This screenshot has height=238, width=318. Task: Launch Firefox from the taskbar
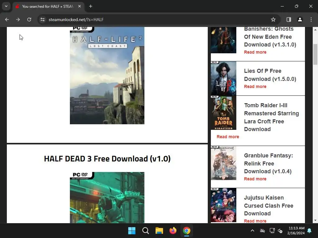click(x=173, y=231)
